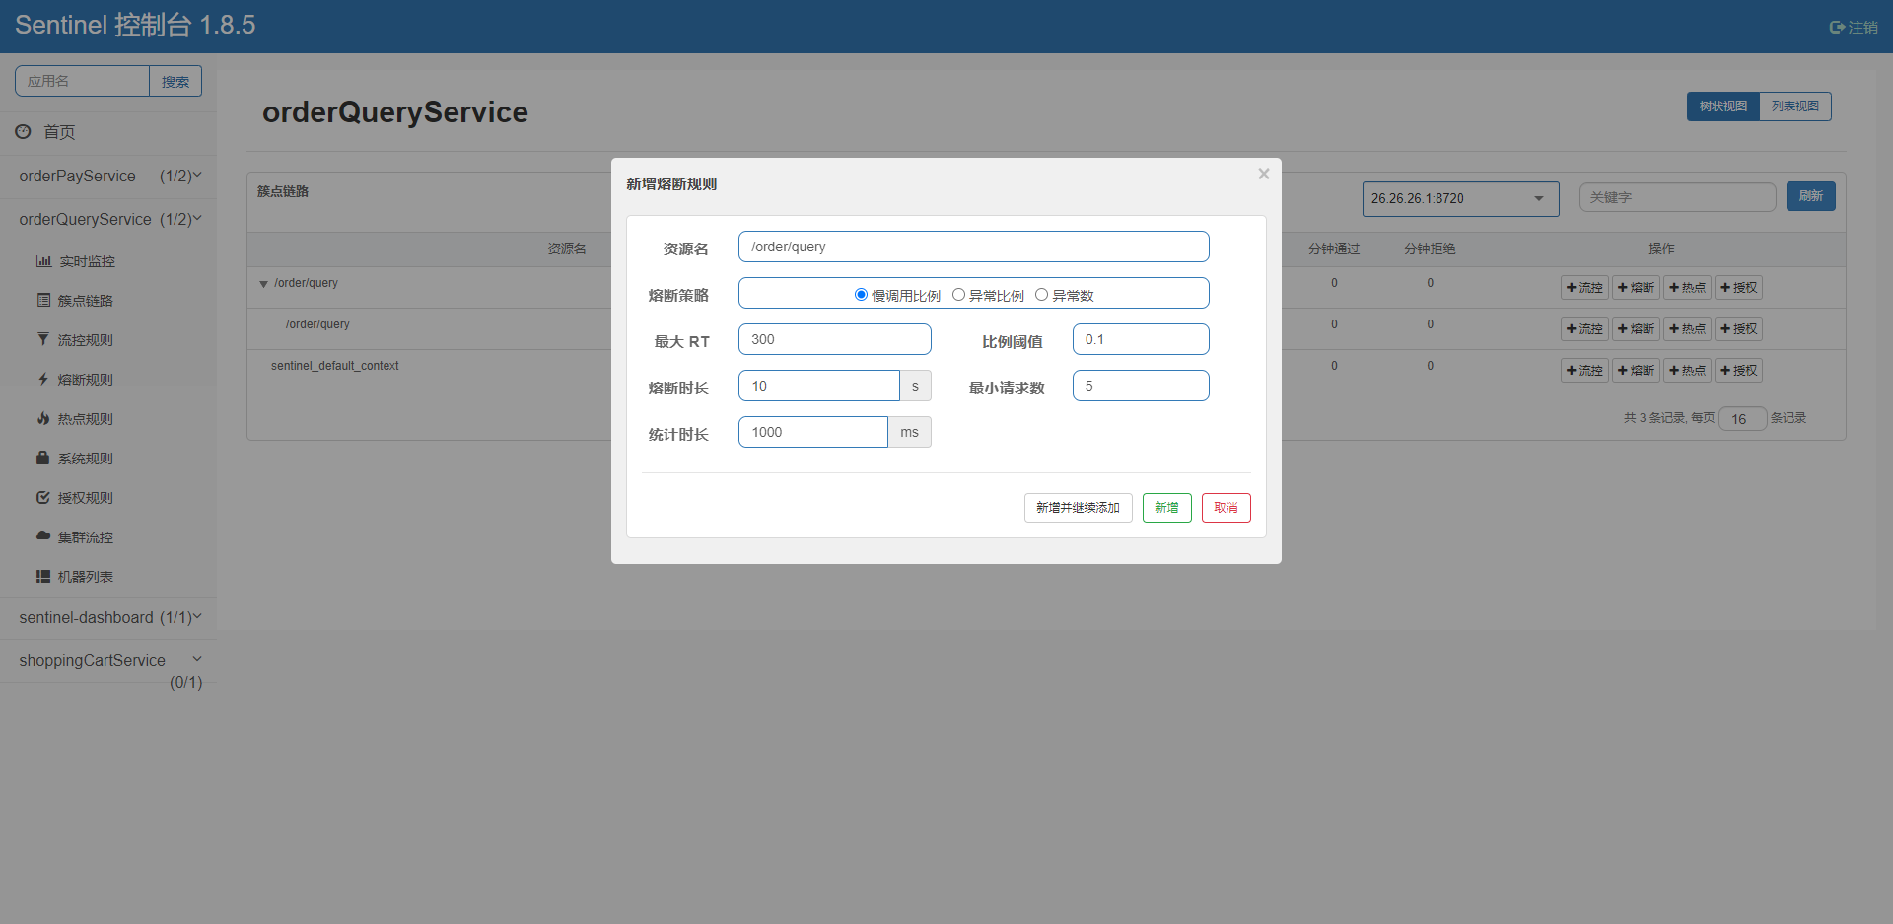Click the green 新增 button
Screen dimensions: 1893x924
[x=1166, y=508]
